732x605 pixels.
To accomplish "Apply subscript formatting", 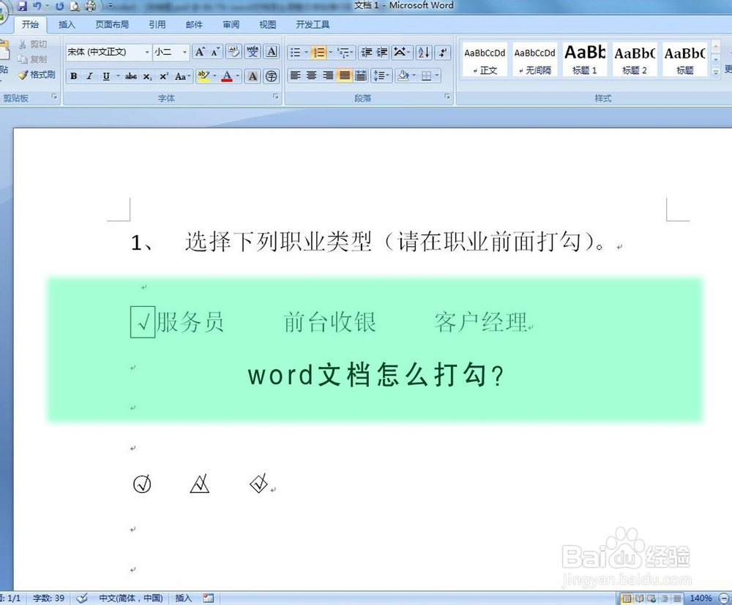I will coord(146,76).
